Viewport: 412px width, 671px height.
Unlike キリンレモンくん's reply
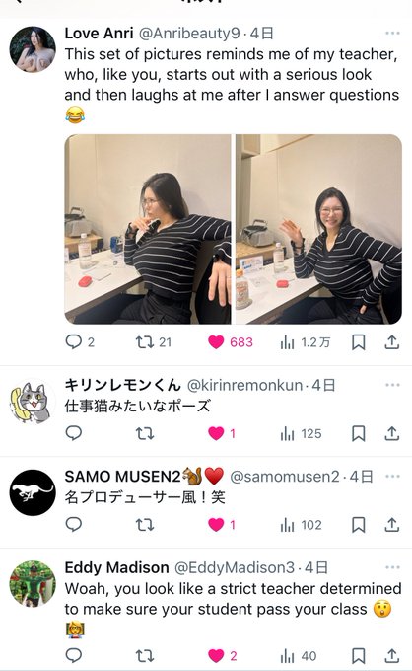coord(216,433)
